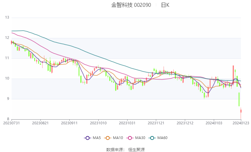Screen dimensions: 251x152
Task: Click x-axis date label 20231031
Action: (127, 123)
